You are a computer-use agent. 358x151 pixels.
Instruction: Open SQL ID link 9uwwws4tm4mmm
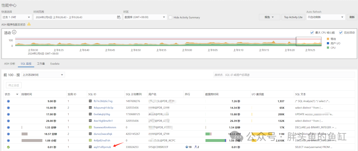[x=105, y=127]
